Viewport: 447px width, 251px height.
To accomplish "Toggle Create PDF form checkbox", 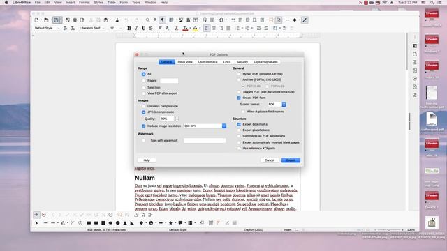I will pyautogui.click(x=239, y=98).
